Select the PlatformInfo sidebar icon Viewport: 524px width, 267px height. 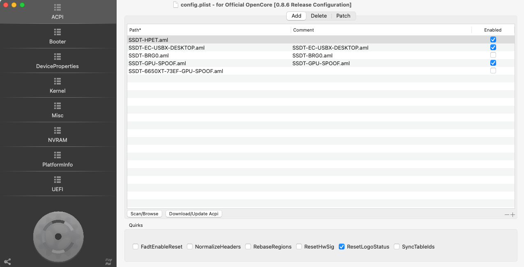[x=57, y=155]
